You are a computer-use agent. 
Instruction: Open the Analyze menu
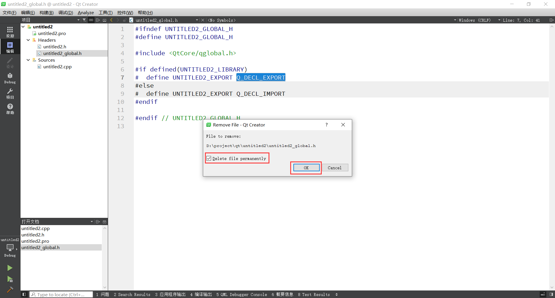click(86, 12)
